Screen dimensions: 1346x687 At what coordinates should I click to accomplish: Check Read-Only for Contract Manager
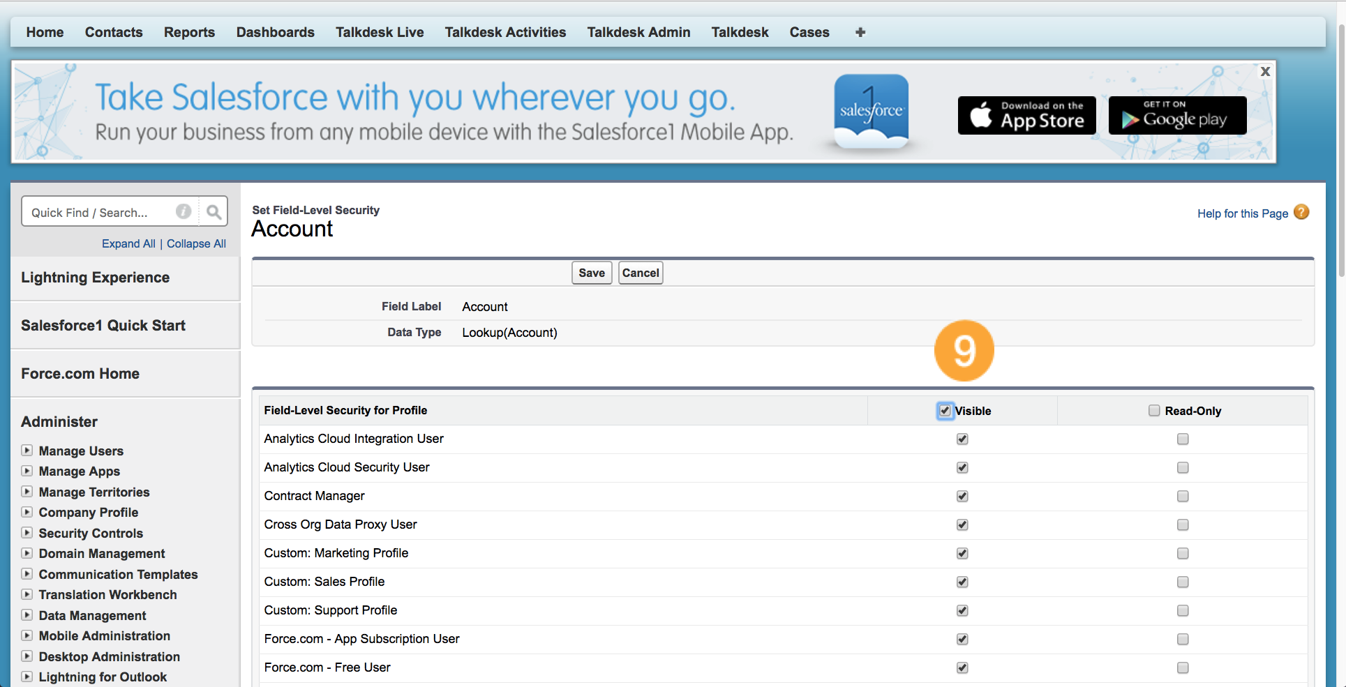(1183, 496)
